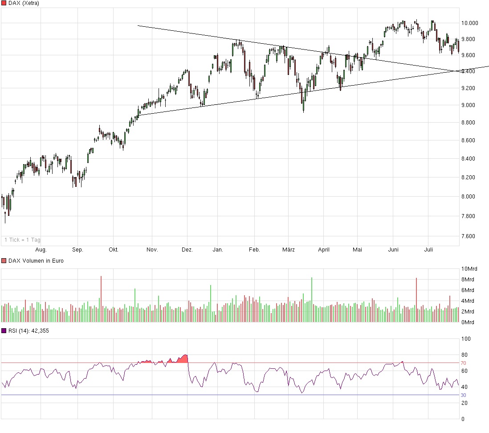489x433 pixels.
Task: Click the blue 30 RSI oversold label
Action: tap(464, 395)
